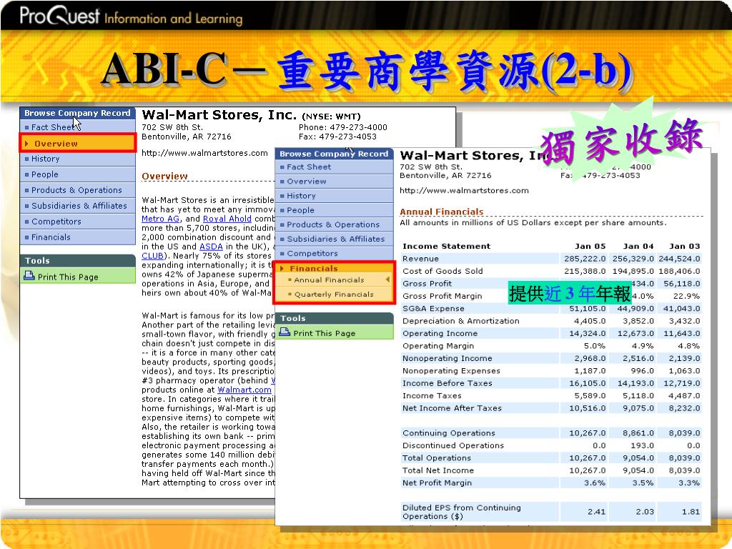Click Diluted EPS value 2.41
The height and width of the screenshot is (549, 732).
click(x=596, y=512)
